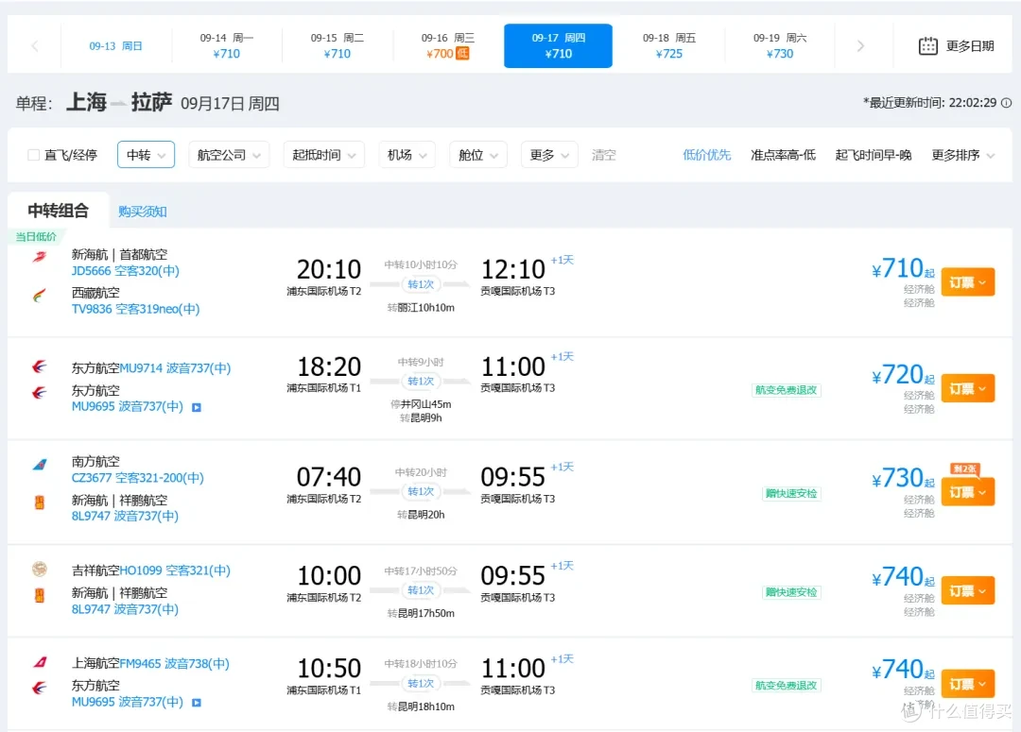Open the calendar icon for more dates

[928, 46]
